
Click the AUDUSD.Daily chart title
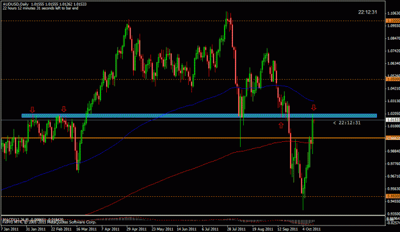point(16,4)
